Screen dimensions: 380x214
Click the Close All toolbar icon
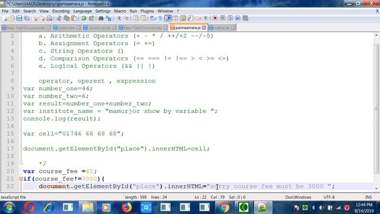(x=42, y=18)
